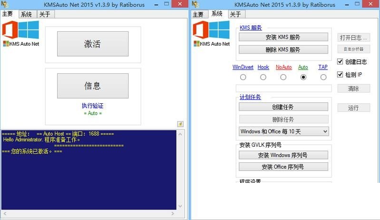
Task: Open 关于 tab in right window
Action: pyautogui.click(x=235, y=14)
